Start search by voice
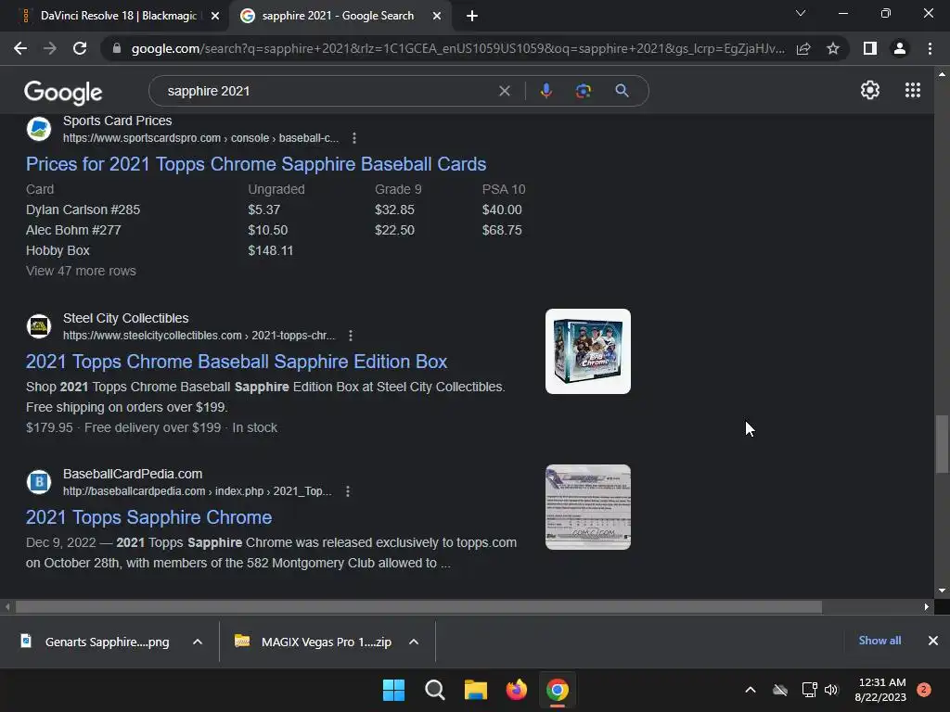Screen dimensions: 950x712 coord(546,91)
